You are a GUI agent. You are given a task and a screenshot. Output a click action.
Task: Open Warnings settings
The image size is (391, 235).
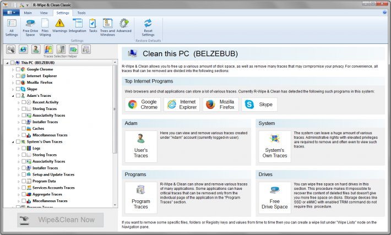point(59,26)
